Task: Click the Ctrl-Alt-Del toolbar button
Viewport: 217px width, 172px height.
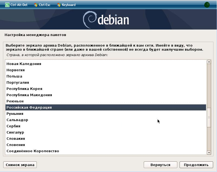Action: (x=16, y=5)
